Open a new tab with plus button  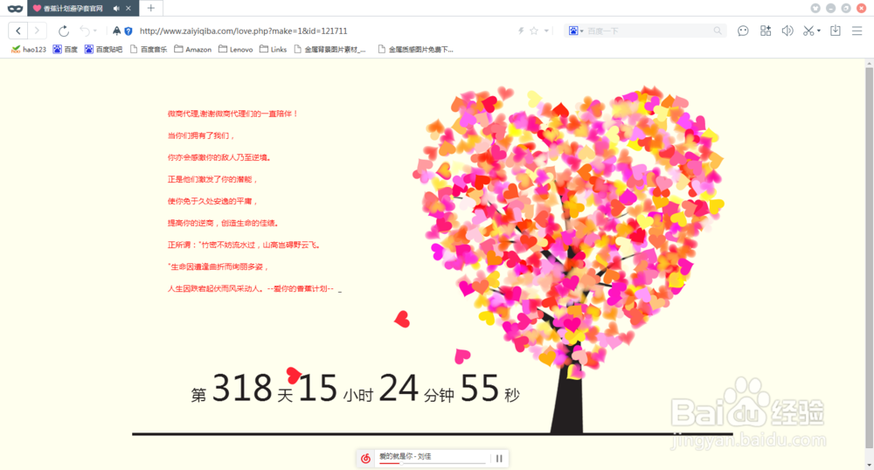[x=150, y=8]
